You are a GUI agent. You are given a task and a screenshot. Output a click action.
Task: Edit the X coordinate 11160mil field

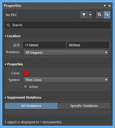[44, 45]
